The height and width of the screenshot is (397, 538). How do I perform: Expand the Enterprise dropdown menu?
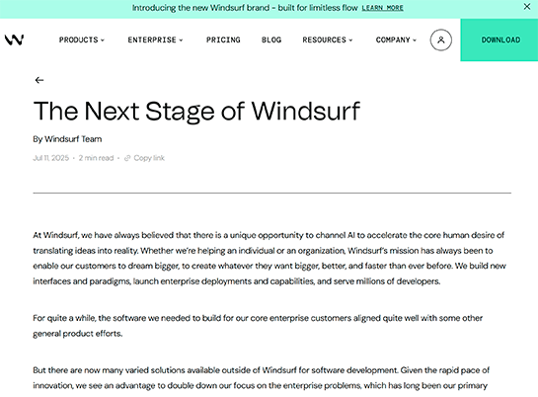pyautogui.click(x=155, y=40)
